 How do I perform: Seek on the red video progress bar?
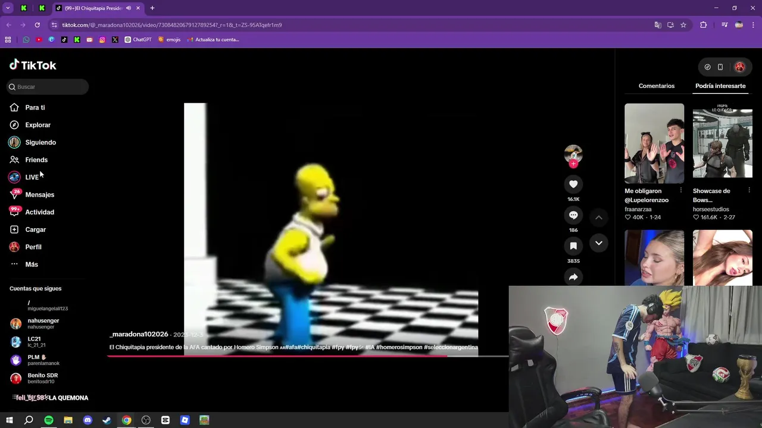point(308,356)
